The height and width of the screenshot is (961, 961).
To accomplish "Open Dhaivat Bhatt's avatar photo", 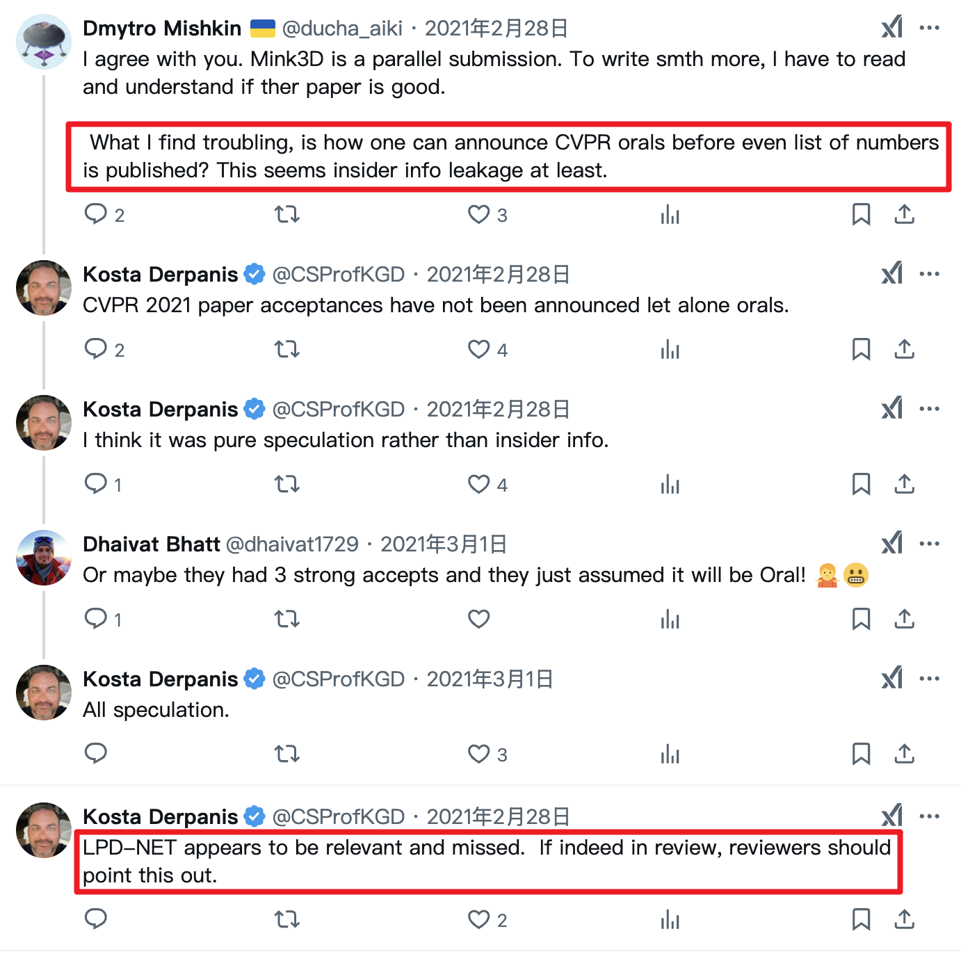I will point(44,558).
